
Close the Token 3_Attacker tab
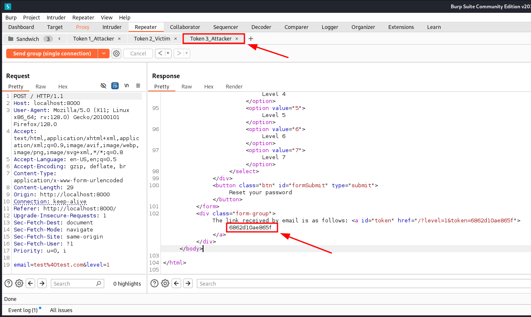(x=237, y=39)
